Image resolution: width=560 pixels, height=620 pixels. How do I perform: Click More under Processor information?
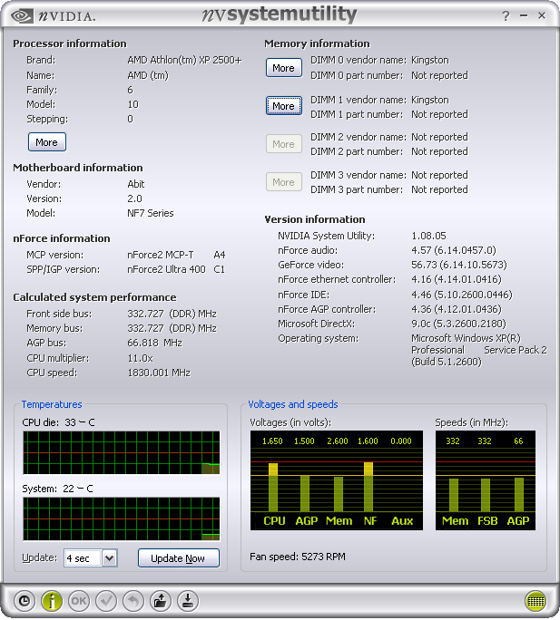[46, 142]
